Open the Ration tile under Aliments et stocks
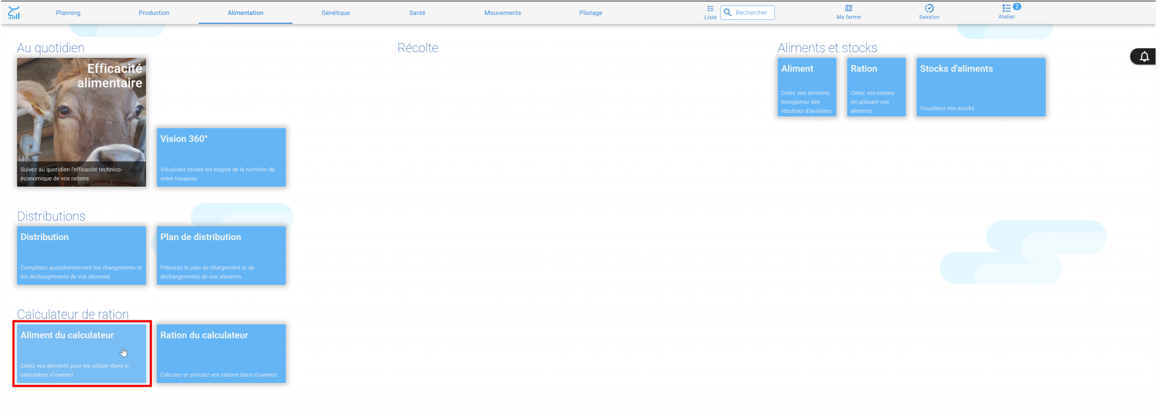Image resolution: width=1159 pixels, height=412 pixels. tap(876, 87)
